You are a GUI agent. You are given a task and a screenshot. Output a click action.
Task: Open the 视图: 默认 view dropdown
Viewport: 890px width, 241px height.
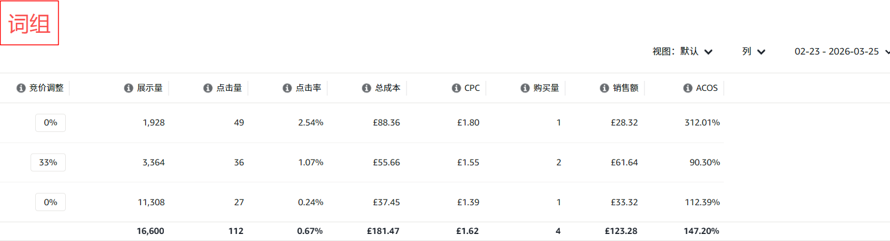point(683,52)
